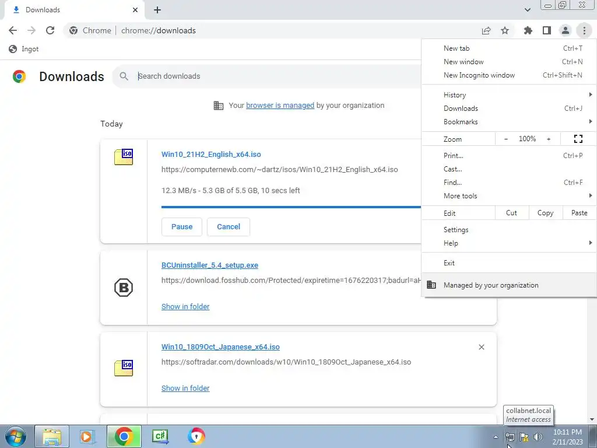The height and width of the screenshot is (448, 597).
Task: Click Paste in the Edit row
Action: pos(579,213)
